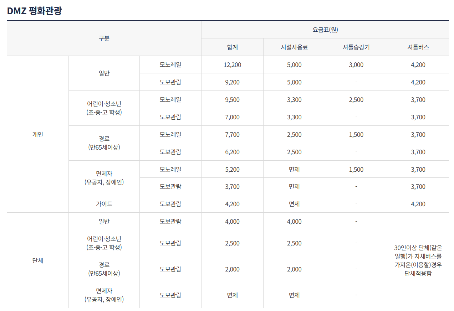Select 도보관람 in the 가이드 row
Screen dimensions: 454x311
(x=170, y=204)
